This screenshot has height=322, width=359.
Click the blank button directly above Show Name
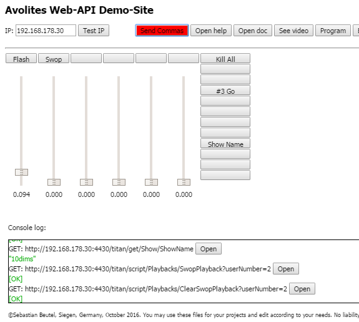(225, 133)
